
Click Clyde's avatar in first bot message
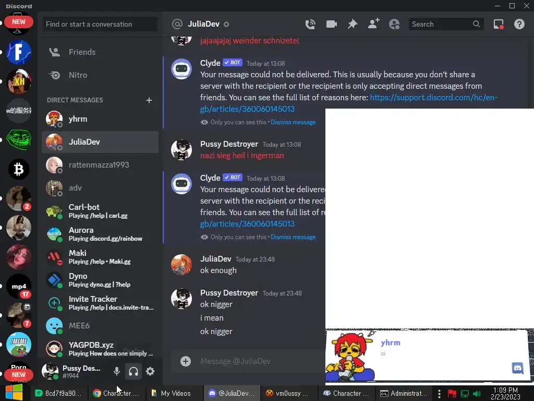coord(181,69)
